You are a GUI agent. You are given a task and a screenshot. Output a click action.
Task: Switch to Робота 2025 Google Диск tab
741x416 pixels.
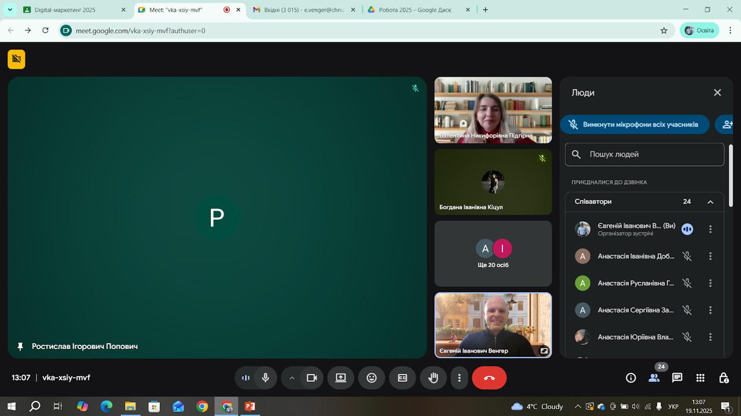click(x=419, y=10)
